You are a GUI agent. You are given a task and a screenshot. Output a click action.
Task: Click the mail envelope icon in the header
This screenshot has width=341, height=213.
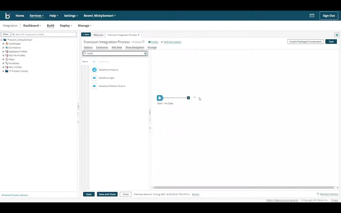[312, 15]
